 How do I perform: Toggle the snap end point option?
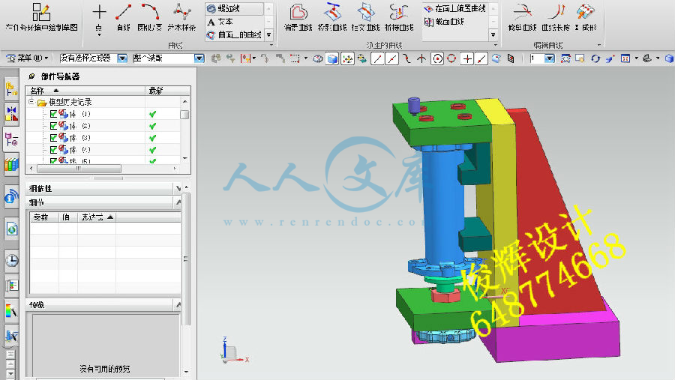click(377, 58)
